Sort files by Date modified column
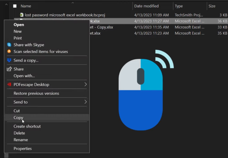 (146, 6)
